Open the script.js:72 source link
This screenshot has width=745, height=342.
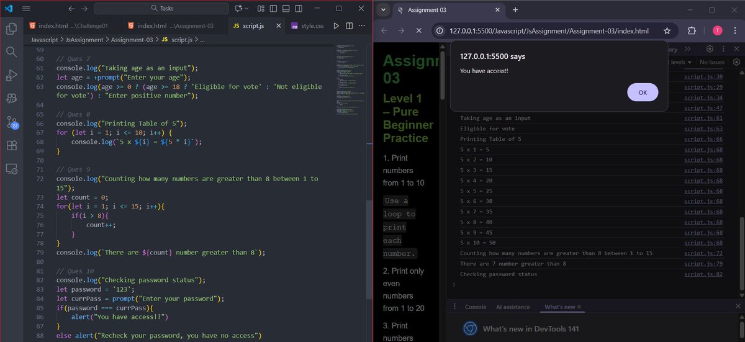tap(703, 253)
